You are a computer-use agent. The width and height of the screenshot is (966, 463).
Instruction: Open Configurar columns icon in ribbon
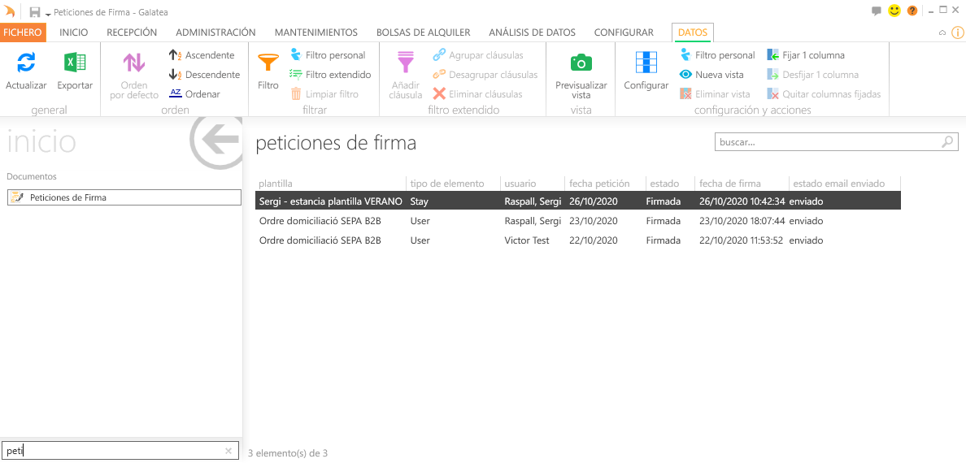click(646, 63)
